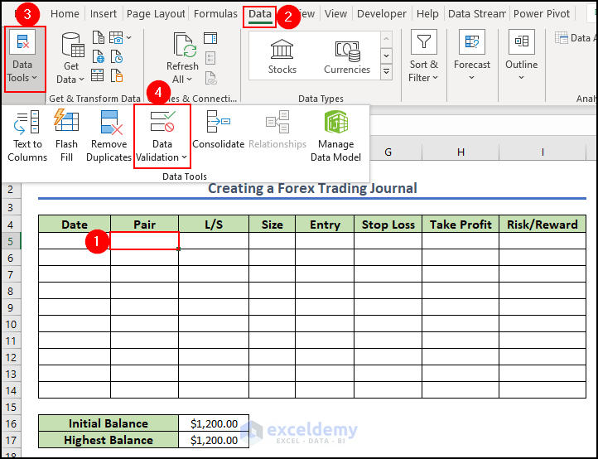This screenshot has height=459, width=598.
Task: Select row 5 header
Action: [x=11, y=241]
